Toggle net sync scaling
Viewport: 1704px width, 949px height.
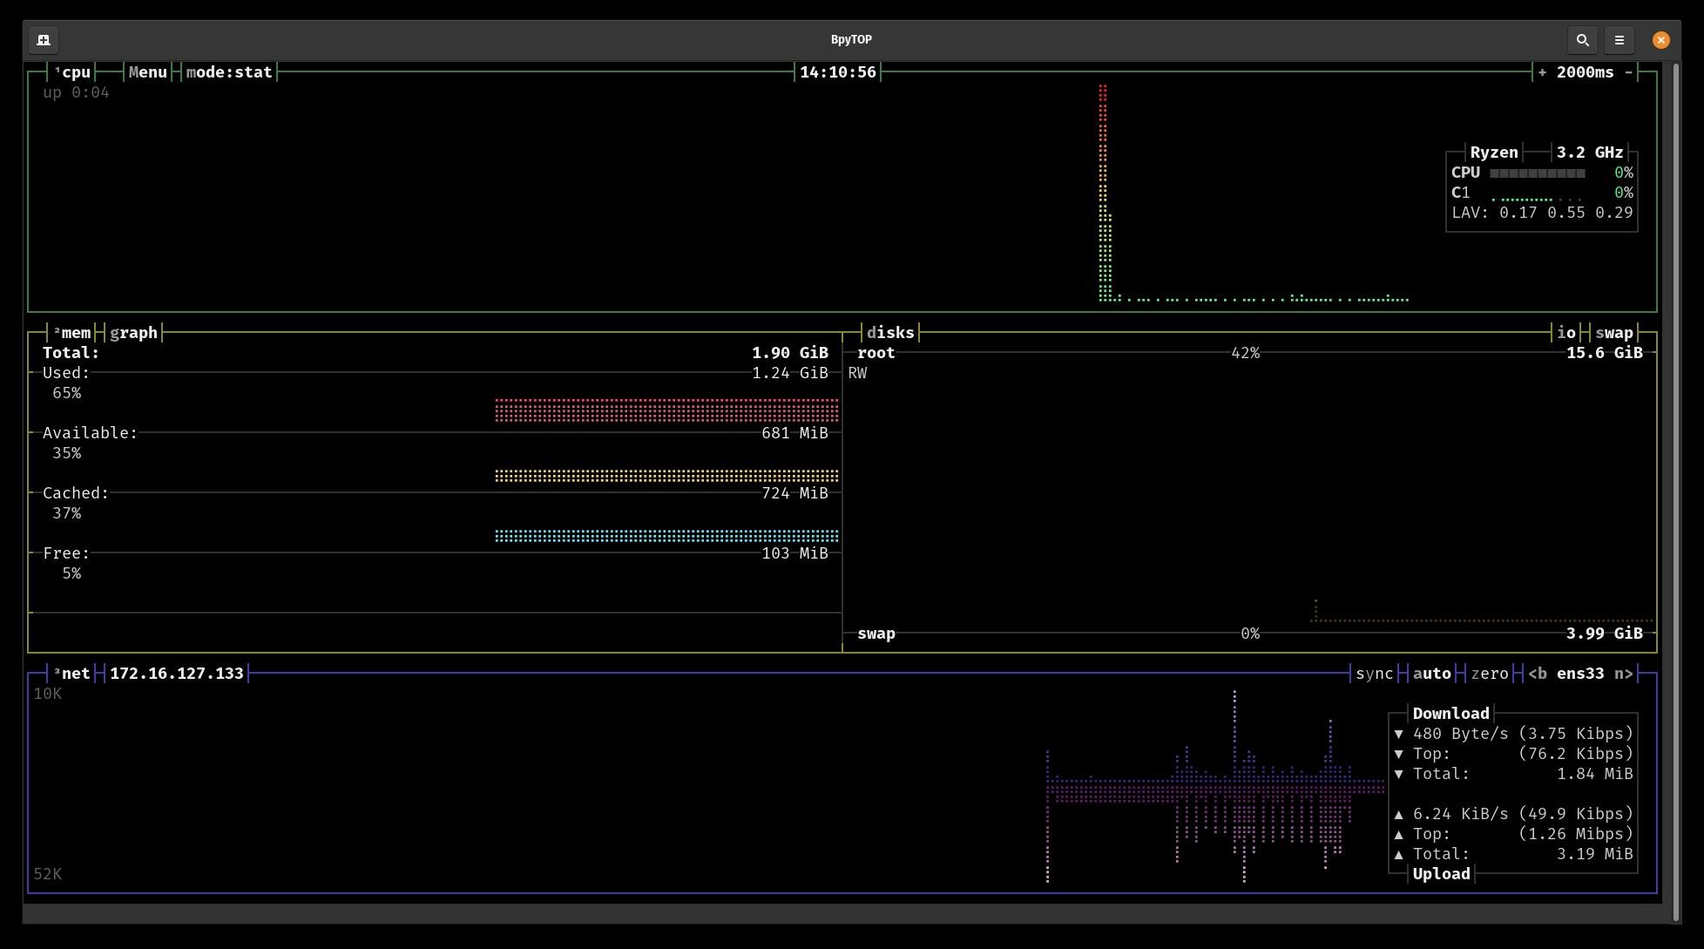tap(1375, 674)
